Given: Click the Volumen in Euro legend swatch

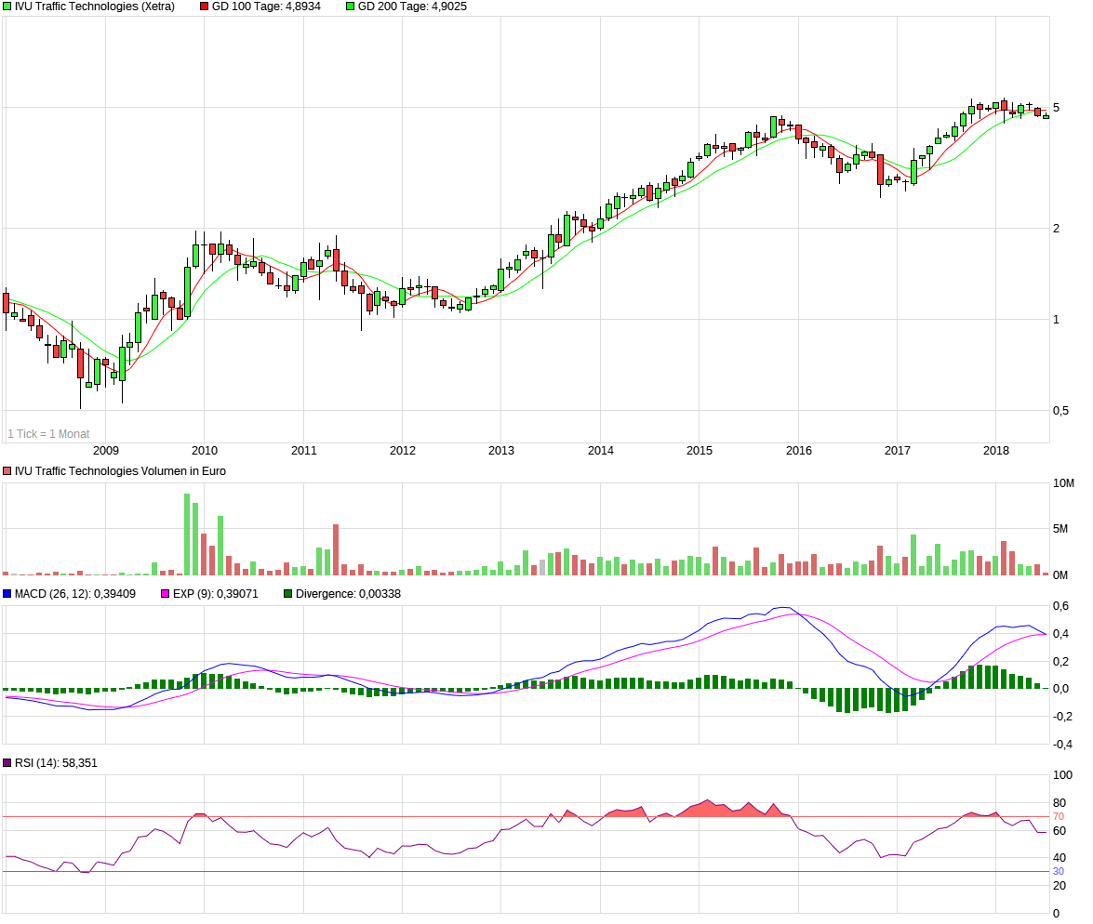Looking at the screenshot, I should click(x=7, y=471).
